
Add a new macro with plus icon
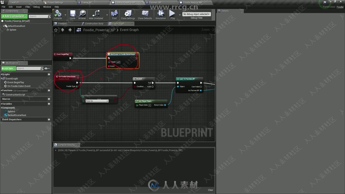[49, 99]
